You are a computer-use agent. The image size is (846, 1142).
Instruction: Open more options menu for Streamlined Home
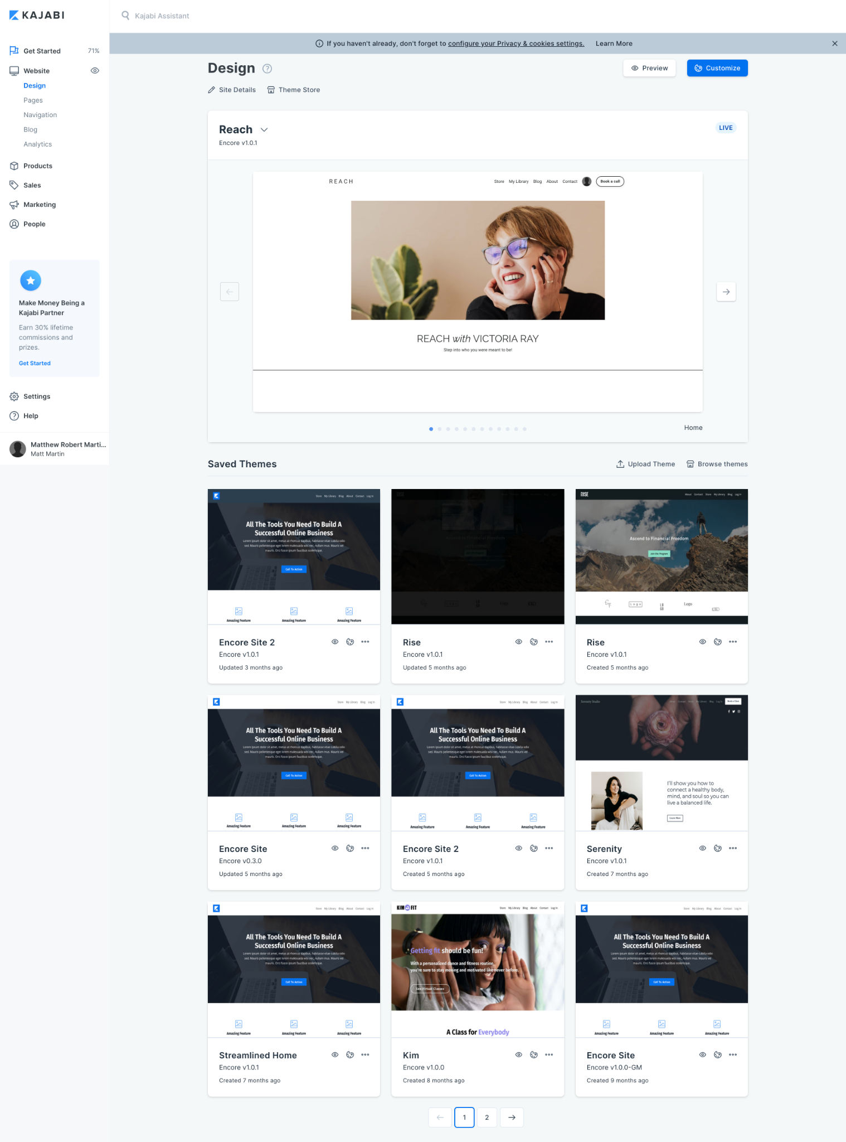tap(365, 1054)
